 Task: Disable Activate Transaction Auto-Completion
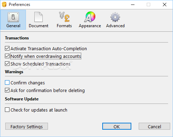point(7,48)
